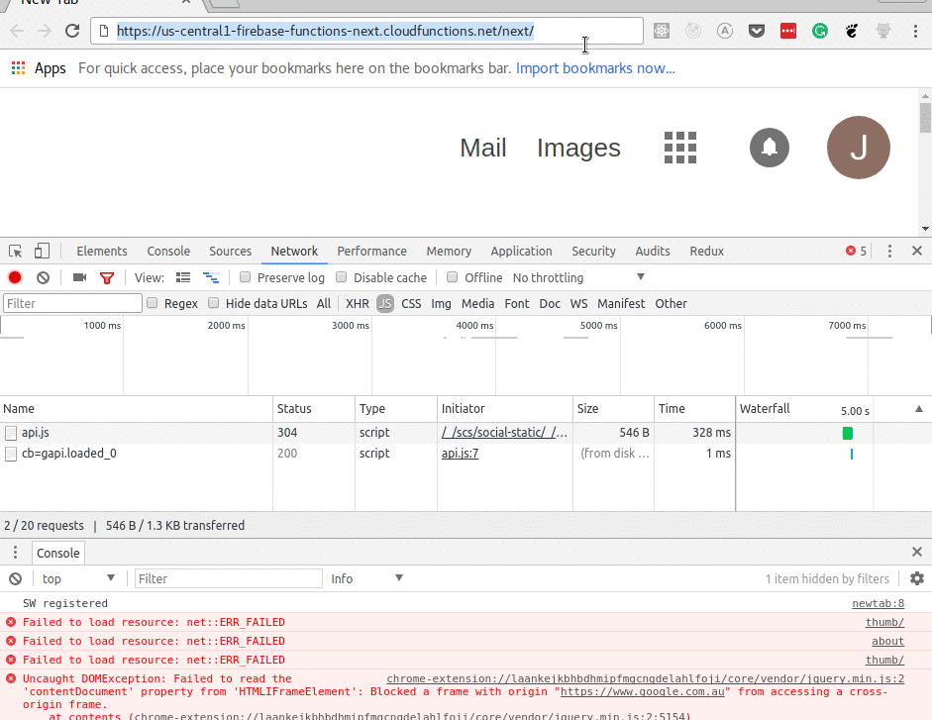
Task: Open the Info log level dropdown
Action: [x=367, y=578]
